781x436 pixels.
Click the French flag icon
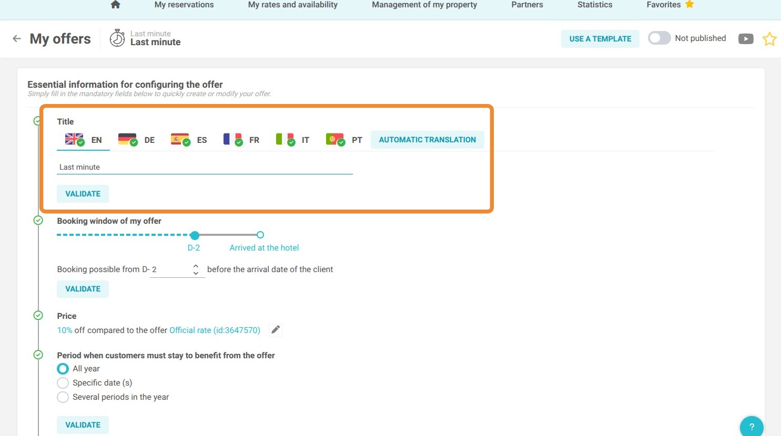click(x=233, y=139)
